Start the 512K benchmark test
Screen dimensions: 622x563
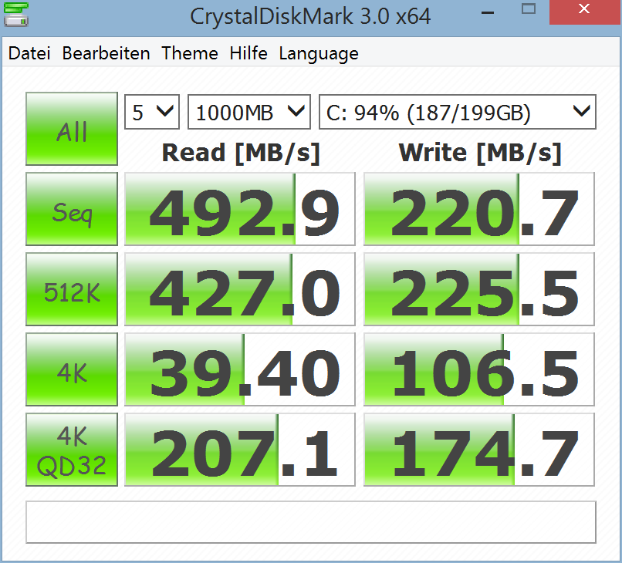pos(72,289)
